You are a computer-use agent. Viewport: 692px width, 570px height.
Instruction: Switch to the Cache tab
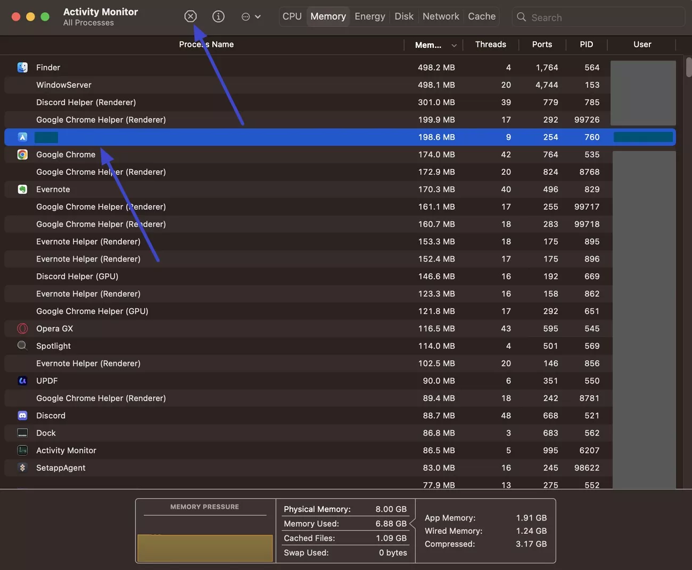coord(481,16)
